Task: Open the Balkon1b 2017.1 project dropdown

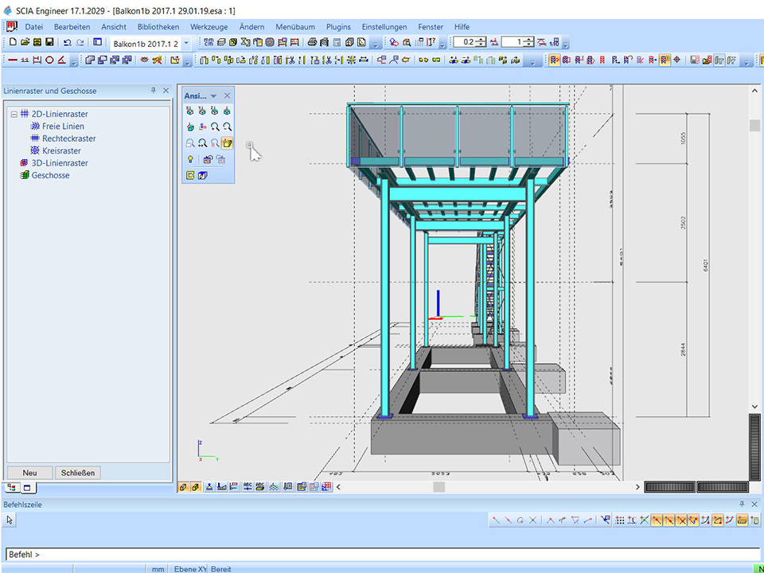Action: [186, 42]
